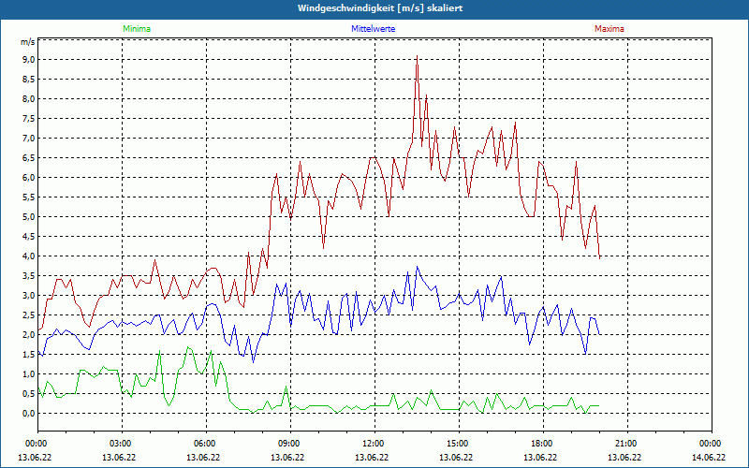The width and height of the screenshot is (749, 468).
Task: Click the "12:00" time axis label
Action: click(373, 444)
